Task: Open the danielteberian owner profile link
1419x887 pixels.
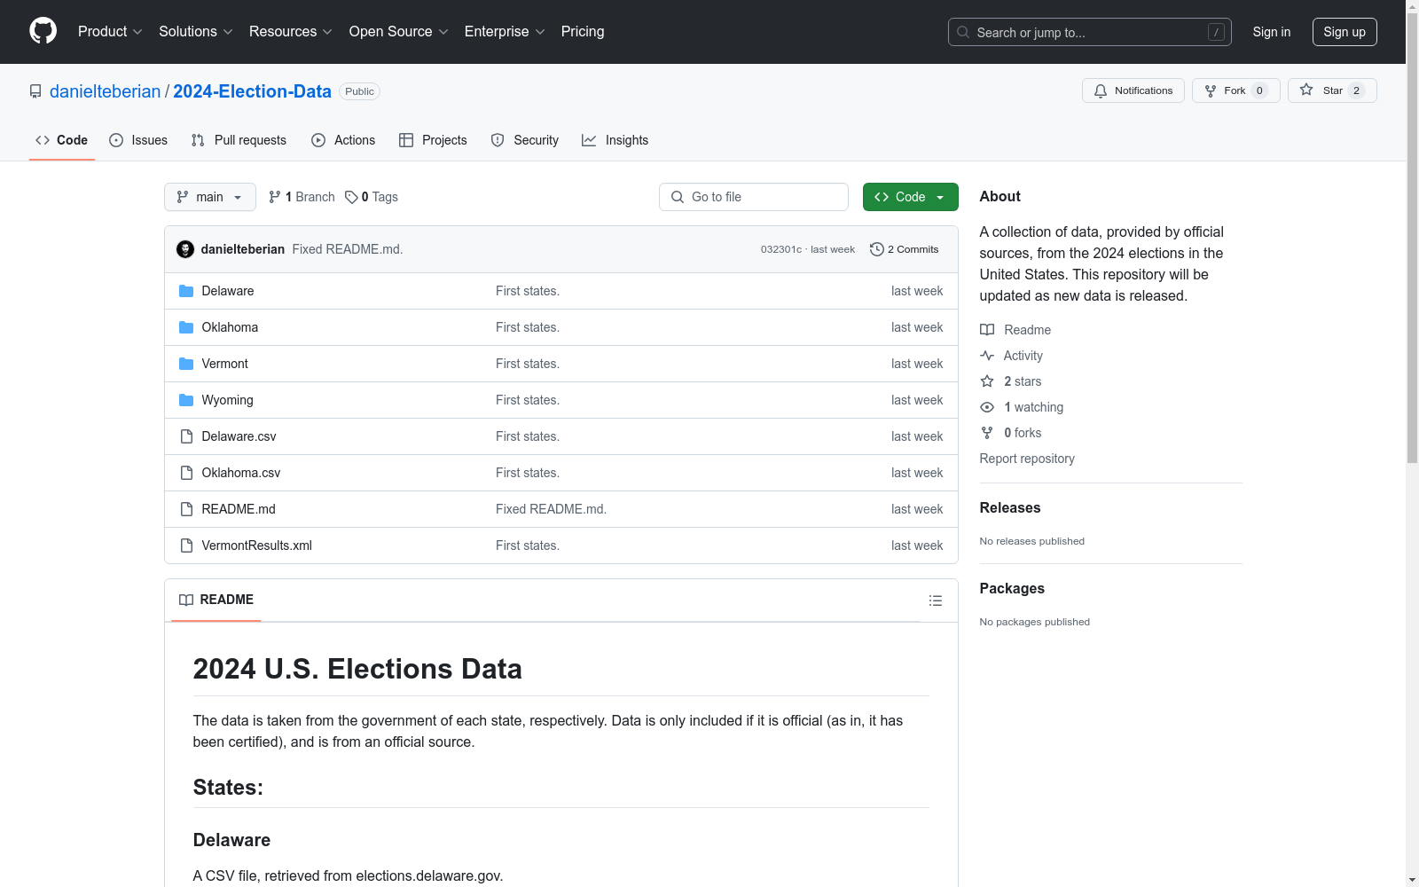Action: point(106,91)
